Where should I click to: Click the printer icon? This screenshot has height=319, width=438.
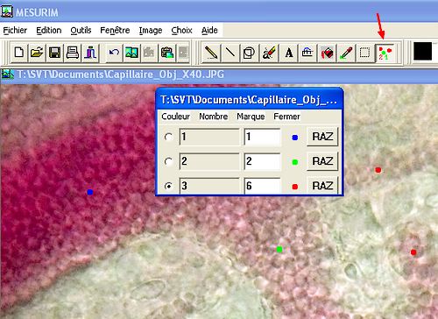click(72, 53)
